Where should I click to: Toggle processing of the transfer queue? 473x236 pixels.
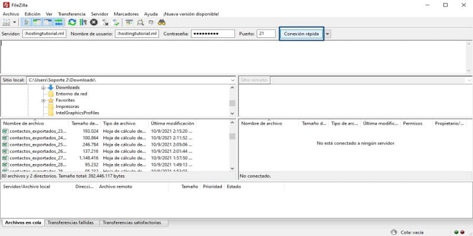click(83, 22)
